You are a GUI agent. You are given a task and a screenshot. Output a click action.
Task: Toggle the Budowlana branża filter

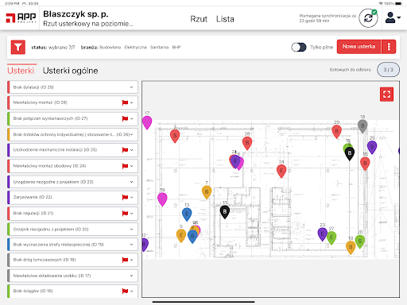pos(110,48)
